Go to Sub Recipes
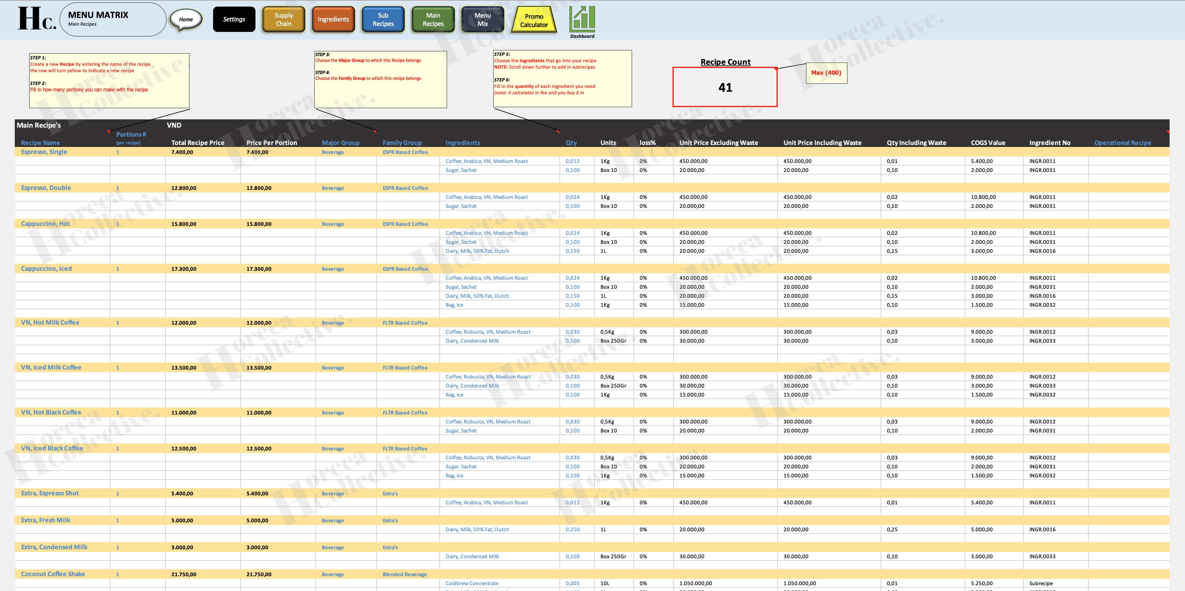Screen dimensions: 1185x591 (x=383, y=19)
